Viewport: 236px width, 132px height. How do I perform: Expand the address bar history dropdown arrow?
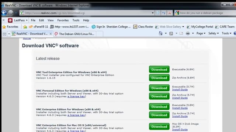[x=153, y=13]
